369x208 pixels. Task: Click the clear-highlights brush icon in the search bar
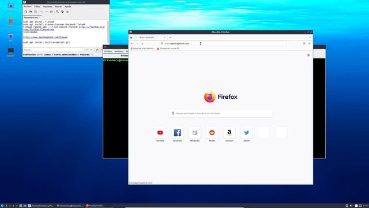97,50
